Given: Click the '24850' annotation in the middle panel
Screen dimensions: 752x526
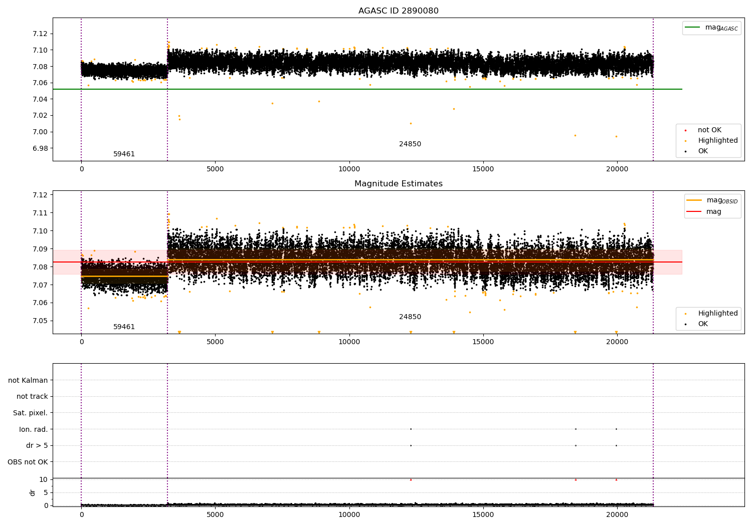Looking at the screenshot, I should (410, 317).
